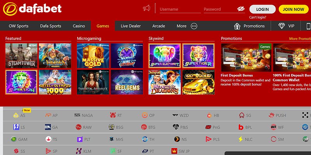Image resolution: width=311 pixels, height=155 pixels.
Task: Pick the KLM provider icon
Action: coord(79,150)
